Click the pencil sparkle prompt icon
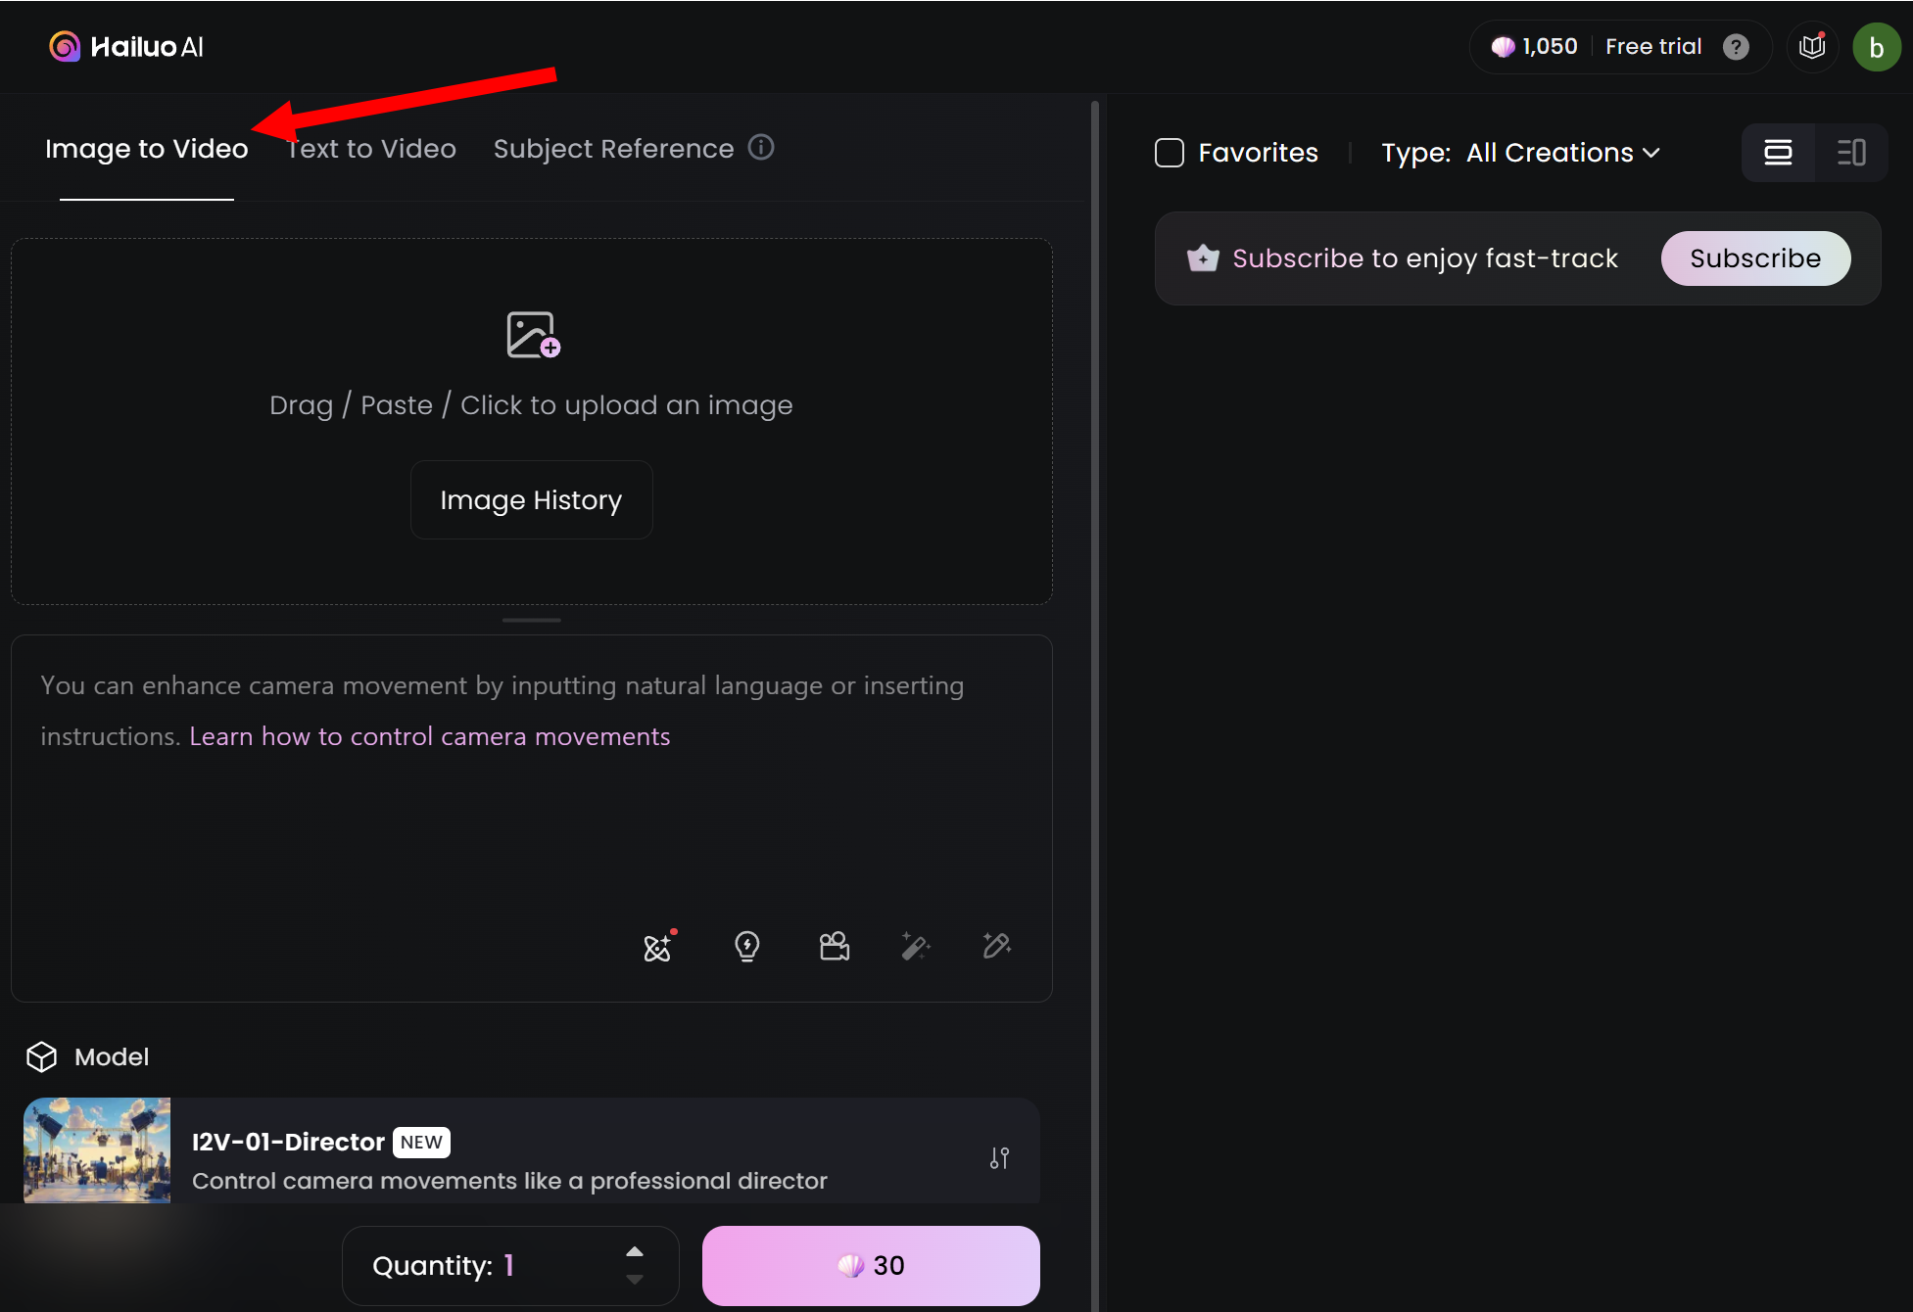Image resolution: width=1913 pixels, height=1312 pixels. tap(996, 946)
